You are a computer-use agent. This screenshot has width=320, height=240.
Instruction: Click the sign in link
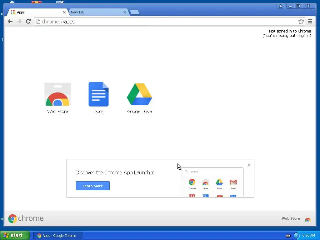[x=304, y=36]
